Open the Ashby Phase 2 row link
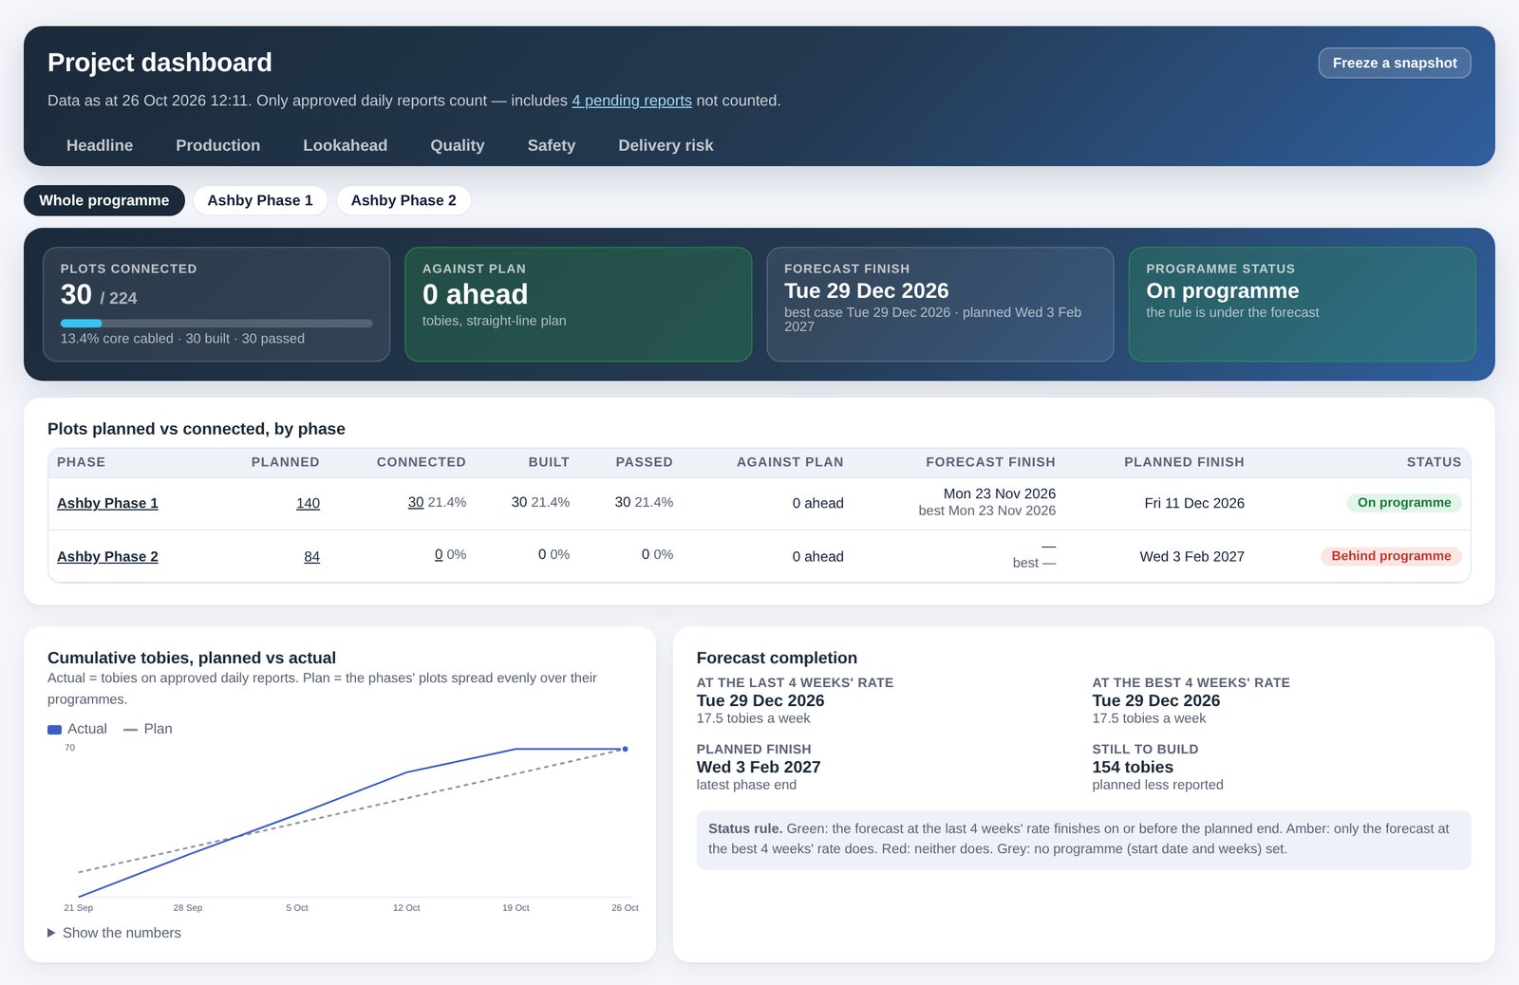1519x985 pixels. coord(107,556)
